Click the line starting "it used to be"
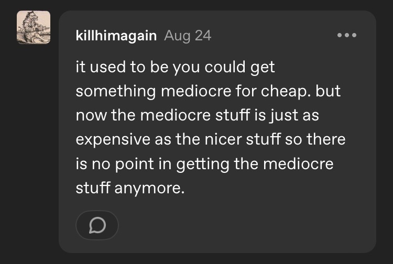The width and height of the screenshot is (393, 264). coord(175,67)
